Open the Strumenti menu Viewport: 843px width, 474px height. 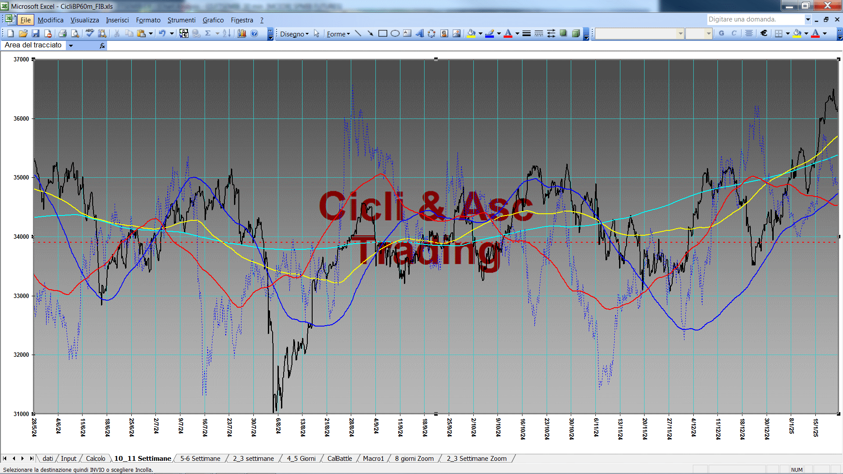coord(181,20)
